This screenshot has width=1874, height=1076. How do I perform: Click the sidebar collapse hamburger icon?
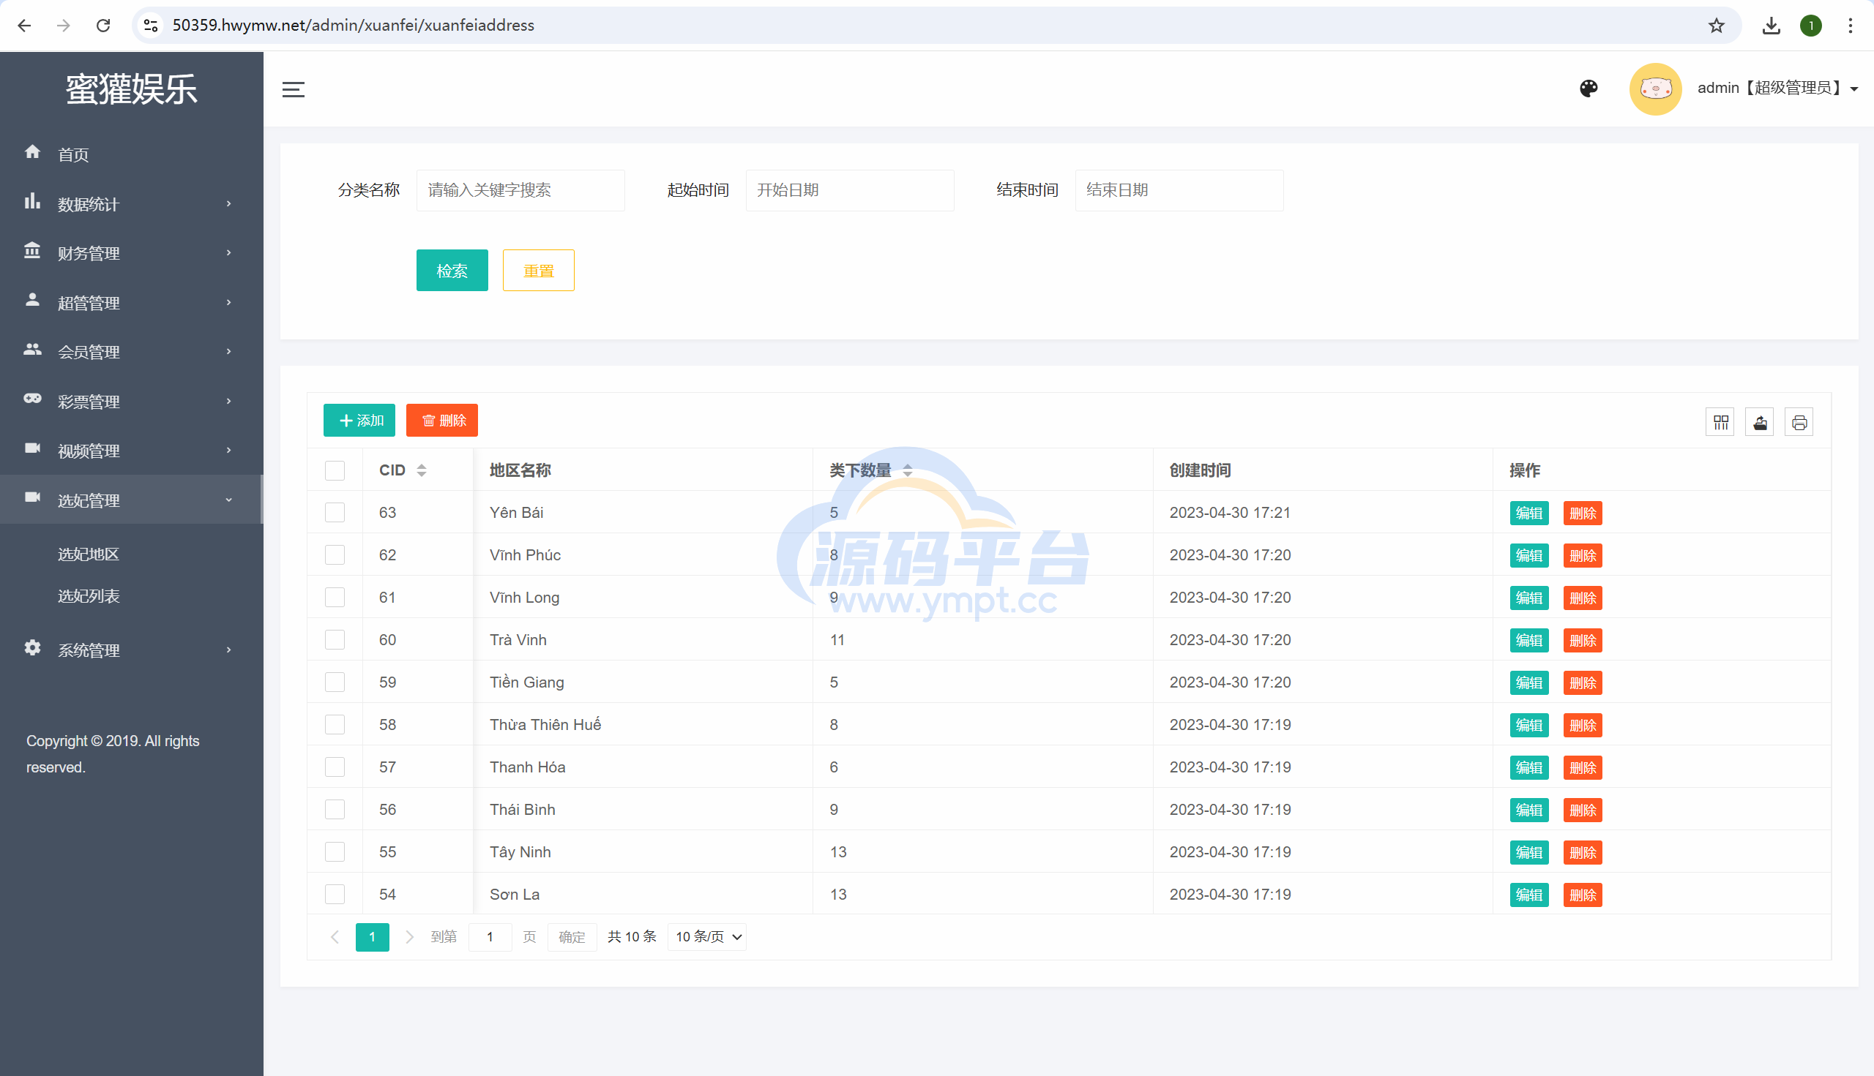294,89
